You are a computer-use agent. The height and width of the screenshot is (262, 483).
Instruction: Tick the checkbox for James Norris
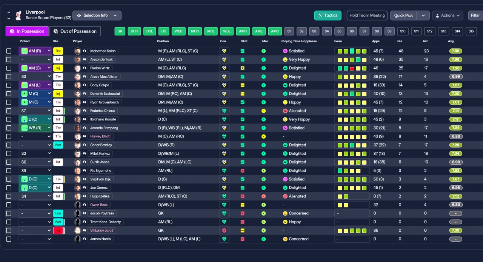click(x=9, y=239)
